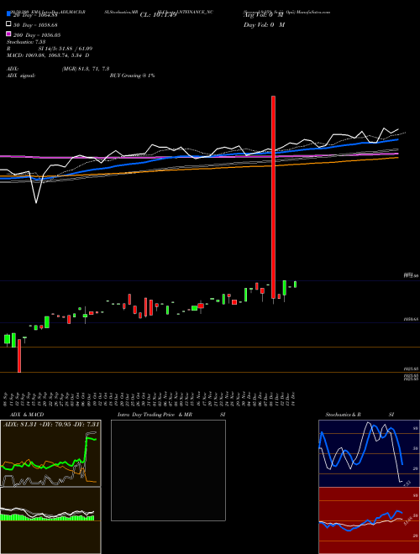Screen dimensions: 420x554
Task: Open the ADX indicator chart panel
Action: tap(50, 453)
